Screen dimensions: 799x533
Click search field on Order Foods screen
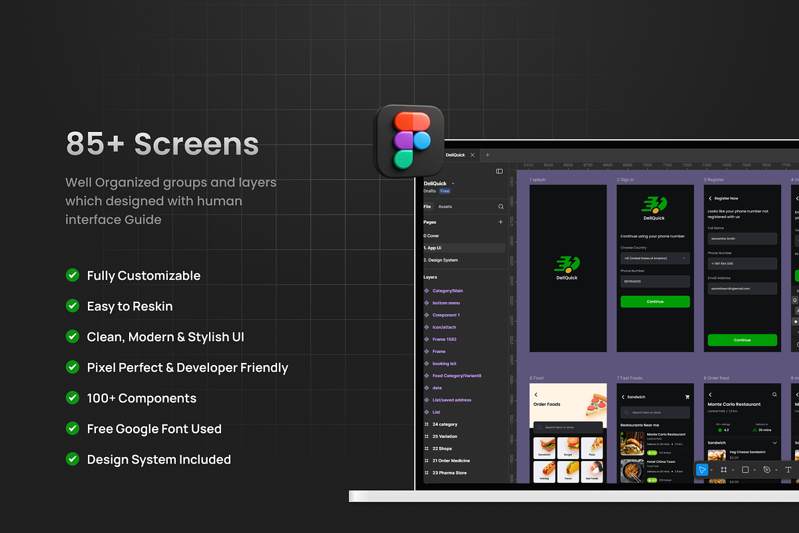click(568, 427)
